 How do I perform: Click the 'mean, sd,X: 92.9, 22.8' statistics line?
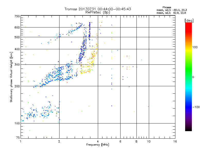pos(171,13)
